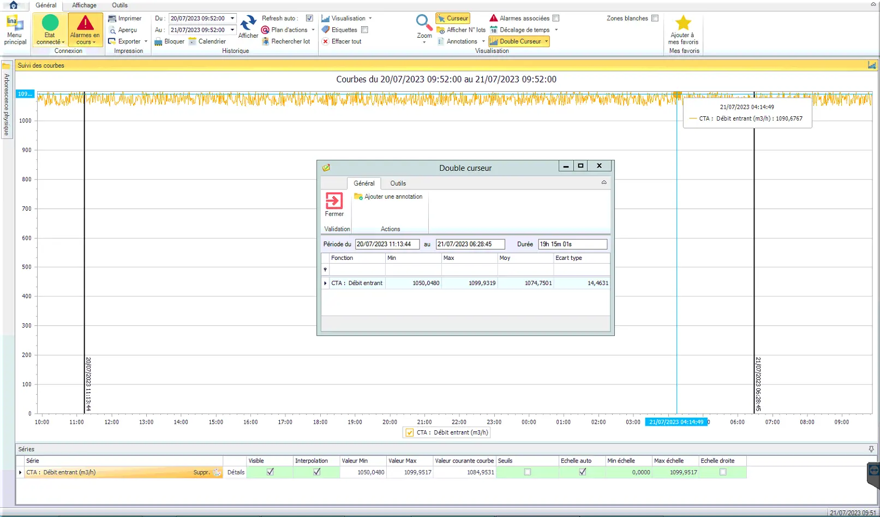Select right cursor line 21/07/2023 06:28:45

point(755,252)
